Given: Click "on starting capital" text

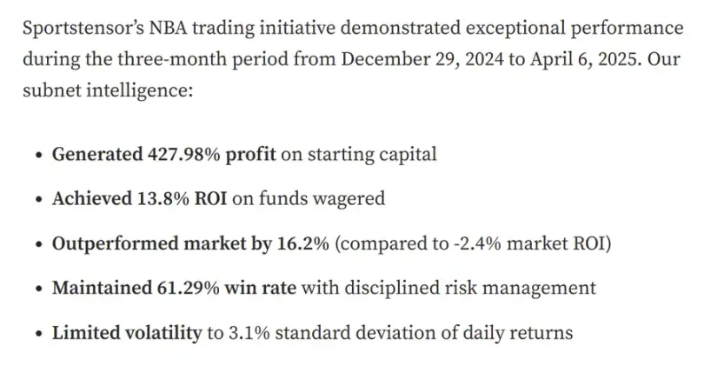Looking at the screenshot, I should click(x=358, y=155).
